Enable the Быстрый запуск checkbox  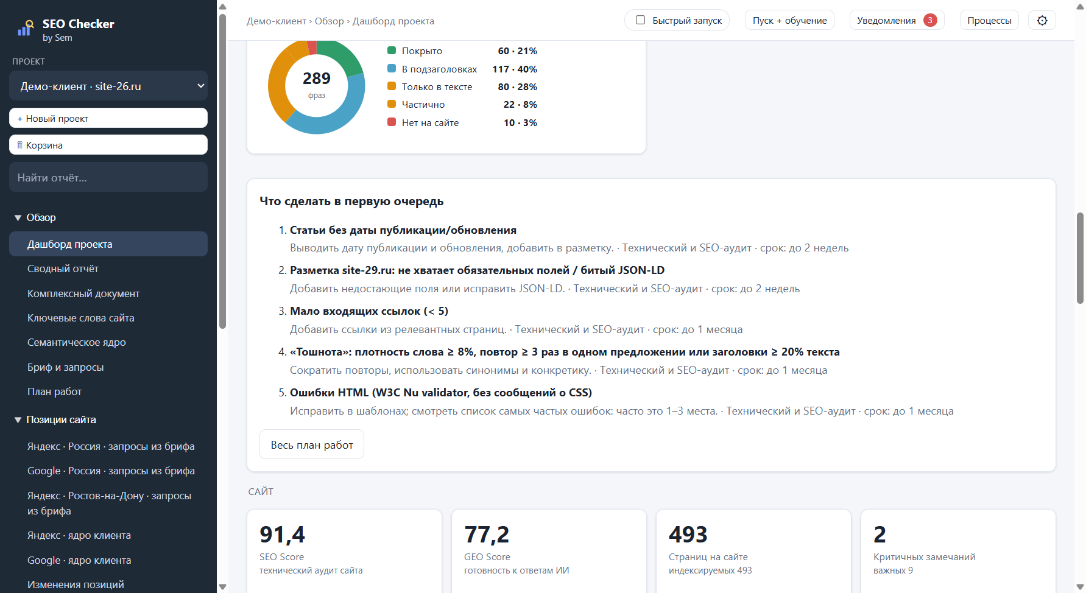[640, 20]
